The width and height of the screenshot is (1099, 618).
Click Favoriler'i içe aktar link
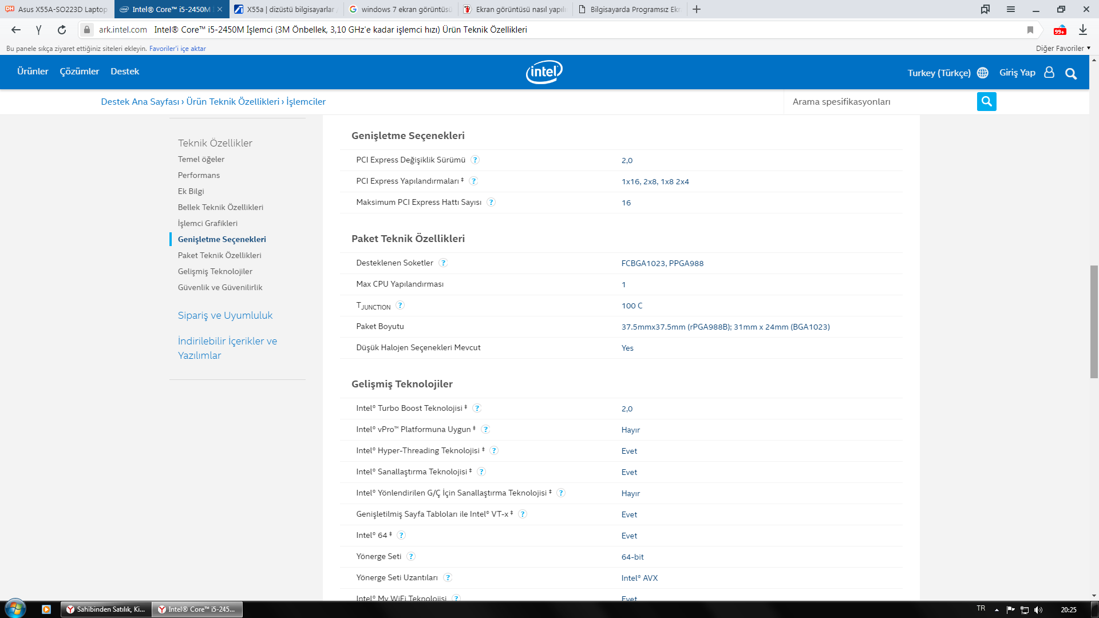[x=177, y=49]
